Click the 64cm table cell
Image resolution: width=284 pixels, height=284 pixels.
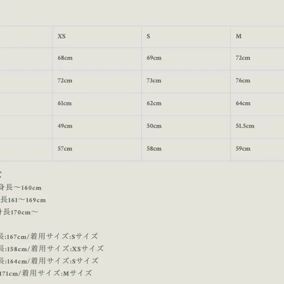point(243,103)
